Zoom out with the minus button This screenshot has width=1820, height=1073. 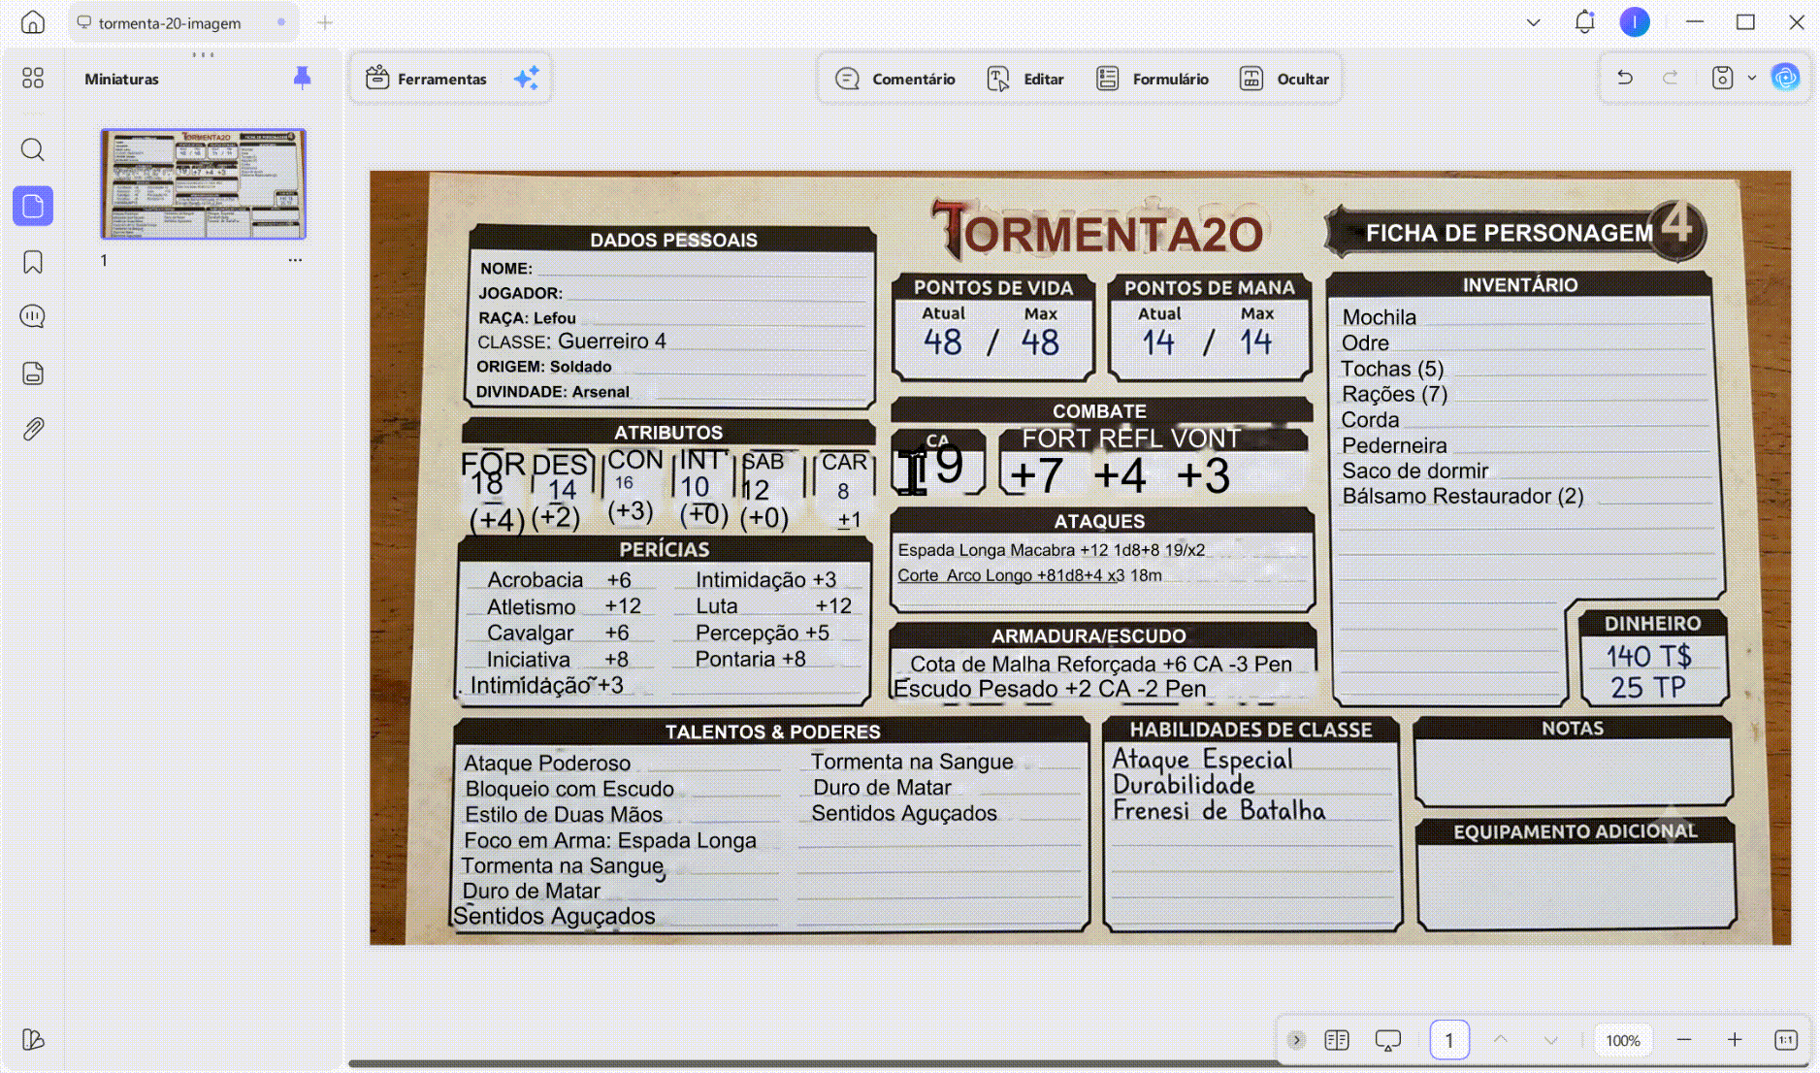pyautogui.click(x=1684, y=1040)
